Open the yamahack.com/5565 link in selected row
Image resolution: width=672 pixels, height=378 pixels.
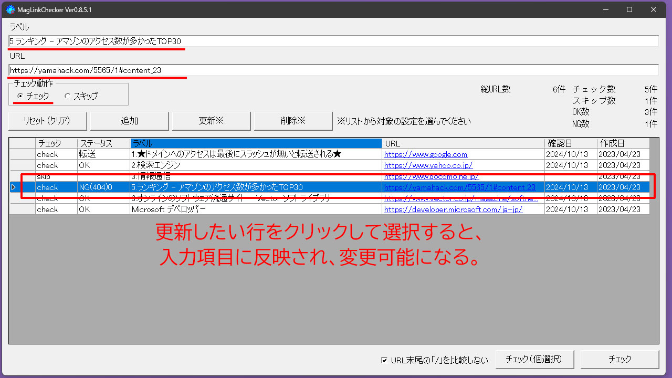460,187
